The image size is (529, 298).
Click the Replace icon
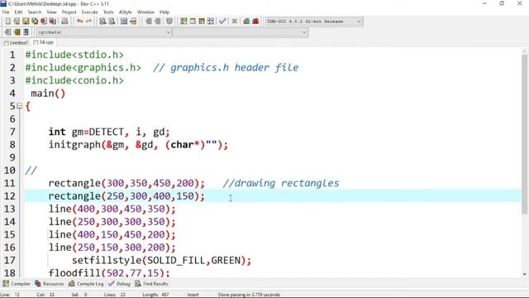[112, 22]
